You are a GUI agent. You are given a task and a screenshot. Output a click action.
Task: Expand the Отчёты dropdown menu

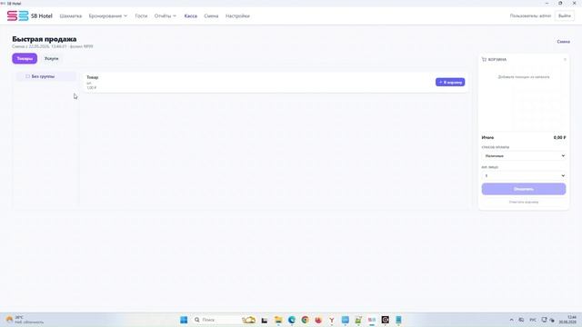pyautogui.click(x=166, y=16)
